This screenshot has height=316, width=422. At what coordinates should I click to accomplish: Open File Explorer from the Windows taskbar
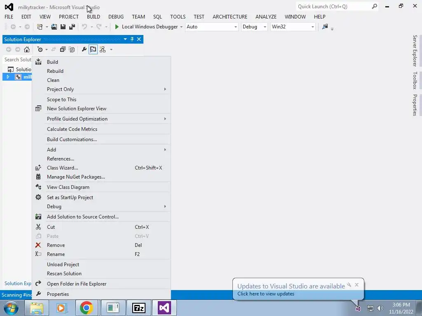tap(37, 308)
